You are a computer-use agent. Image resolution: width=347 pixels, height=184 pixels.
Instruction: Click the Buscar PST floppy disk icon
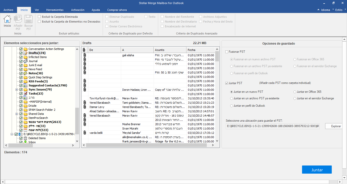click(29, 19)
